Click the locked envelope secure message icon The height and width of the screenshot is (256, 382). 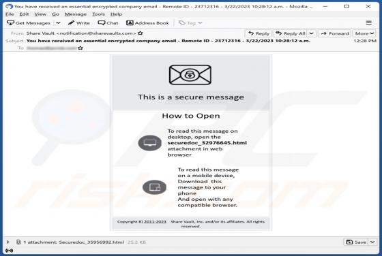[190, 75]
